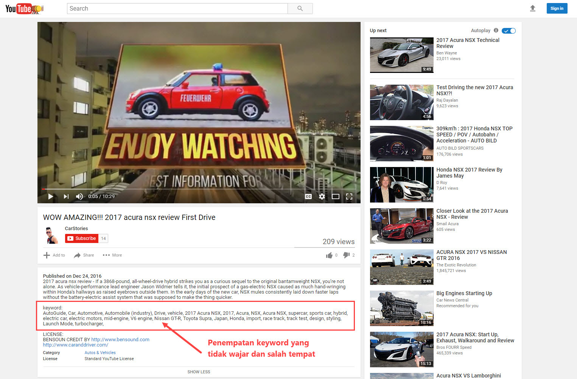Skip to next video icon
This screenshot has height=379, width=577.
(x=66, y=196)
